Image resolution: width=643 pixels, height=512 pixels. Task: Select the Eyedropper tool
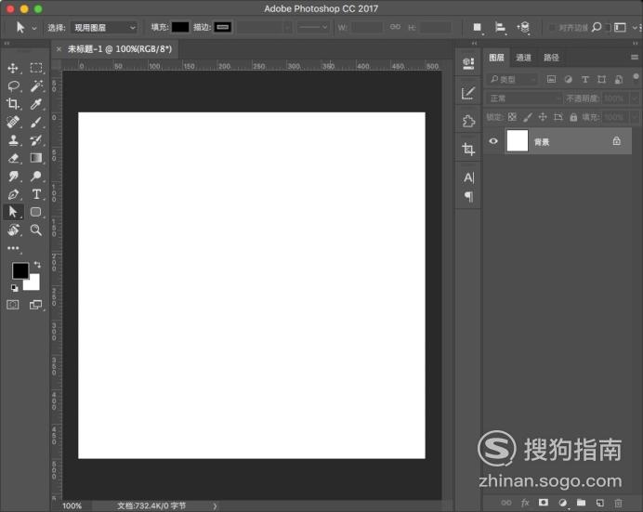click(36, 104)
